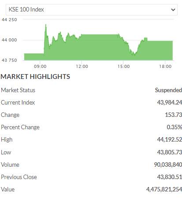Click the Low value 43,805.73

[x=170, y=152]
